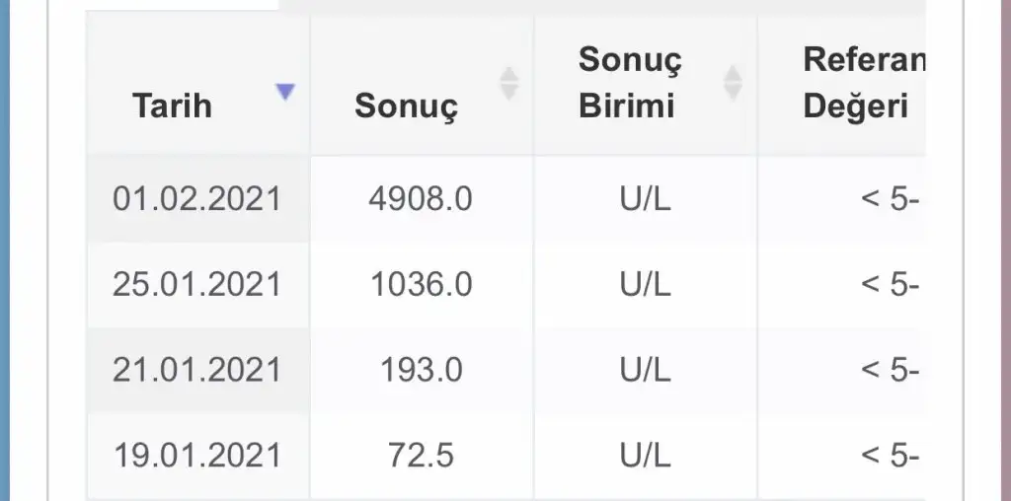Click the U/L unit for 01.02.2021

[x=645, y=199]
